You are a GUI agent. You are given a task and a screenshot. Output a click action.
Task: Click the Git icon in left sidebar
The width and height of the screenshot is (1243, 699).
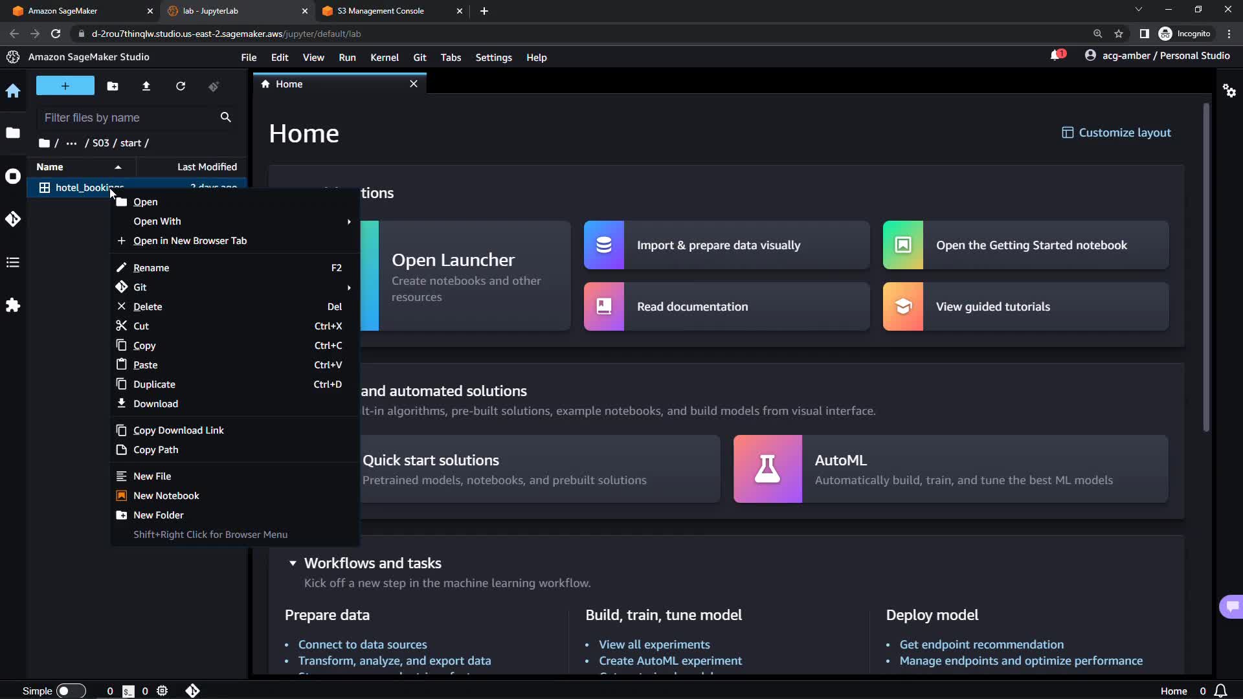[13, 219]
